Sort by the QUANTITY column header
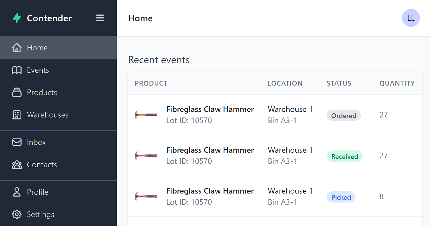430x226 pixels. 397,83
